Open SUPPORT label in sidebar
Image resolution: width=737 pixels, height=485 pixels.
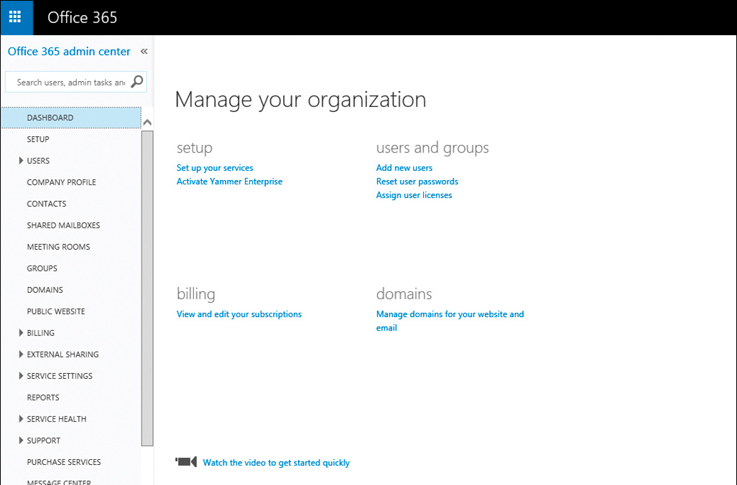pos(43,441)
